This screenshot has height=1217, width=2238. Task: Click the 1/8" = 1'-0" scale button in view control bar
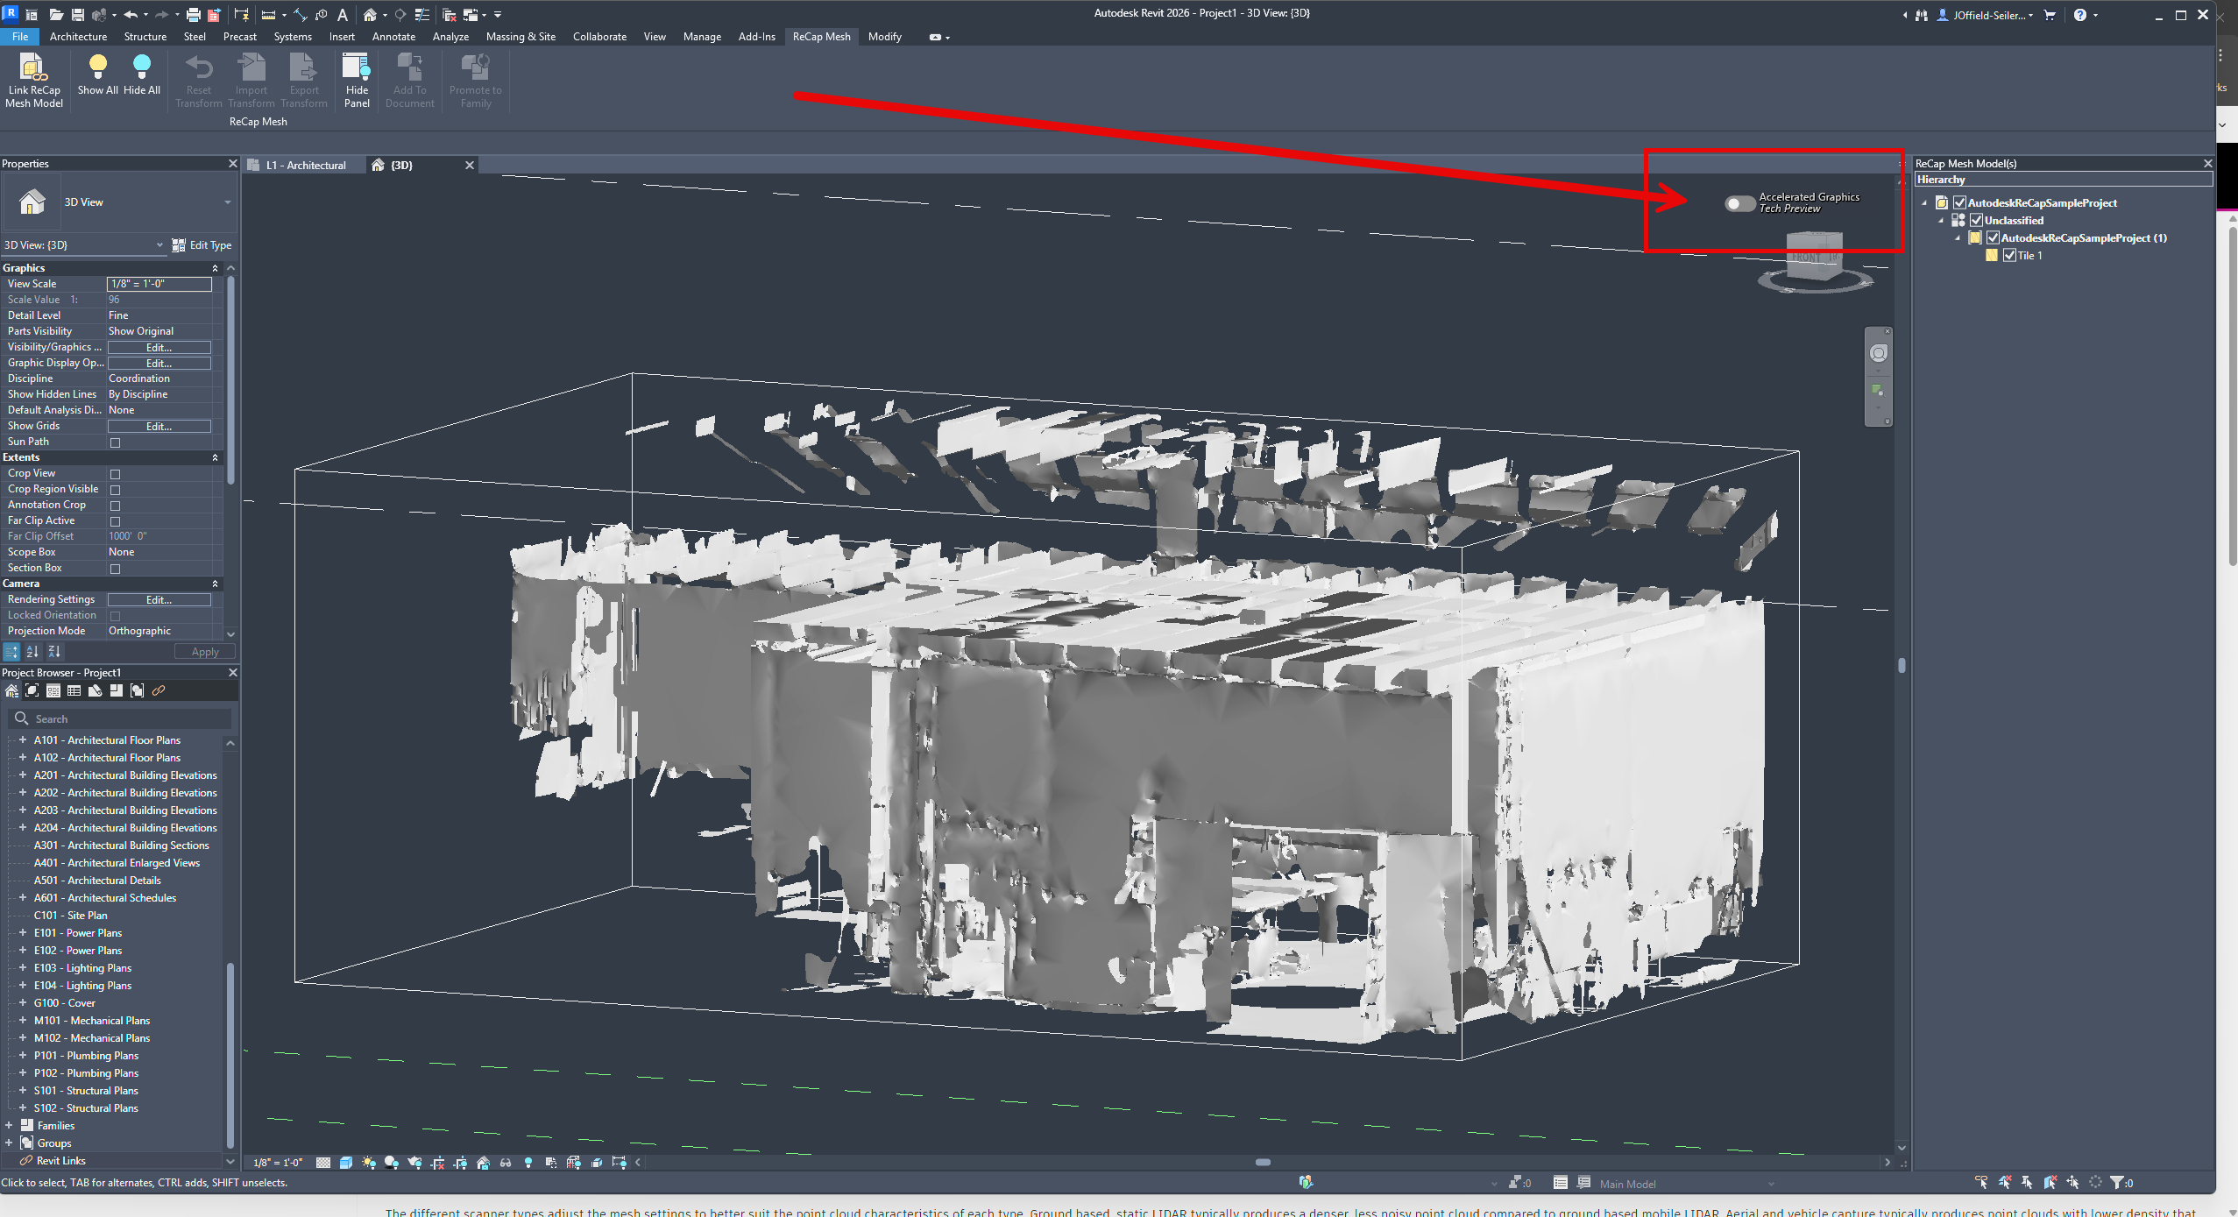(278, 1163)
